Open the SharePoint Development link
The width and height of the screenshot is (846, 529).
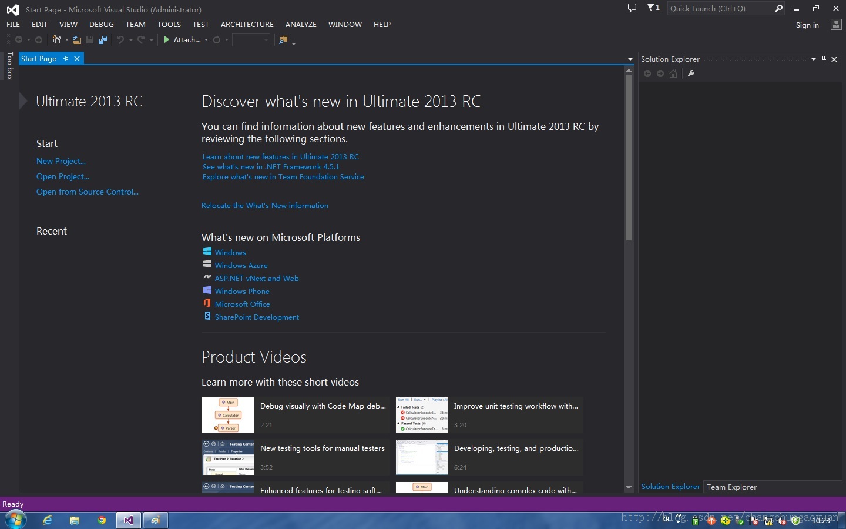point(257,317)
